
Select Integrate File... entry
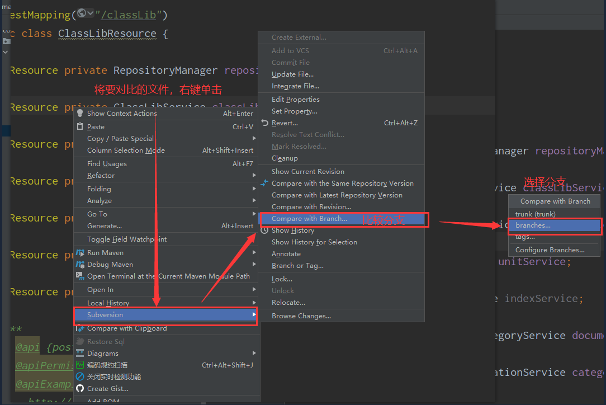tap(341, 86)
